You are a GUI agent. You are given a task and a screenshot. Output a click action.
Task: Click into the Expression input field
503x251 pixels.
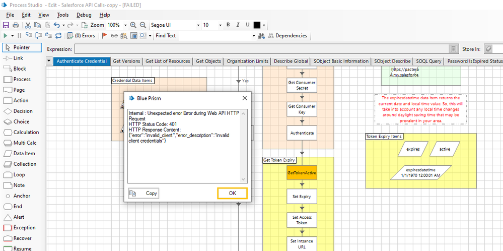point(262,49)
